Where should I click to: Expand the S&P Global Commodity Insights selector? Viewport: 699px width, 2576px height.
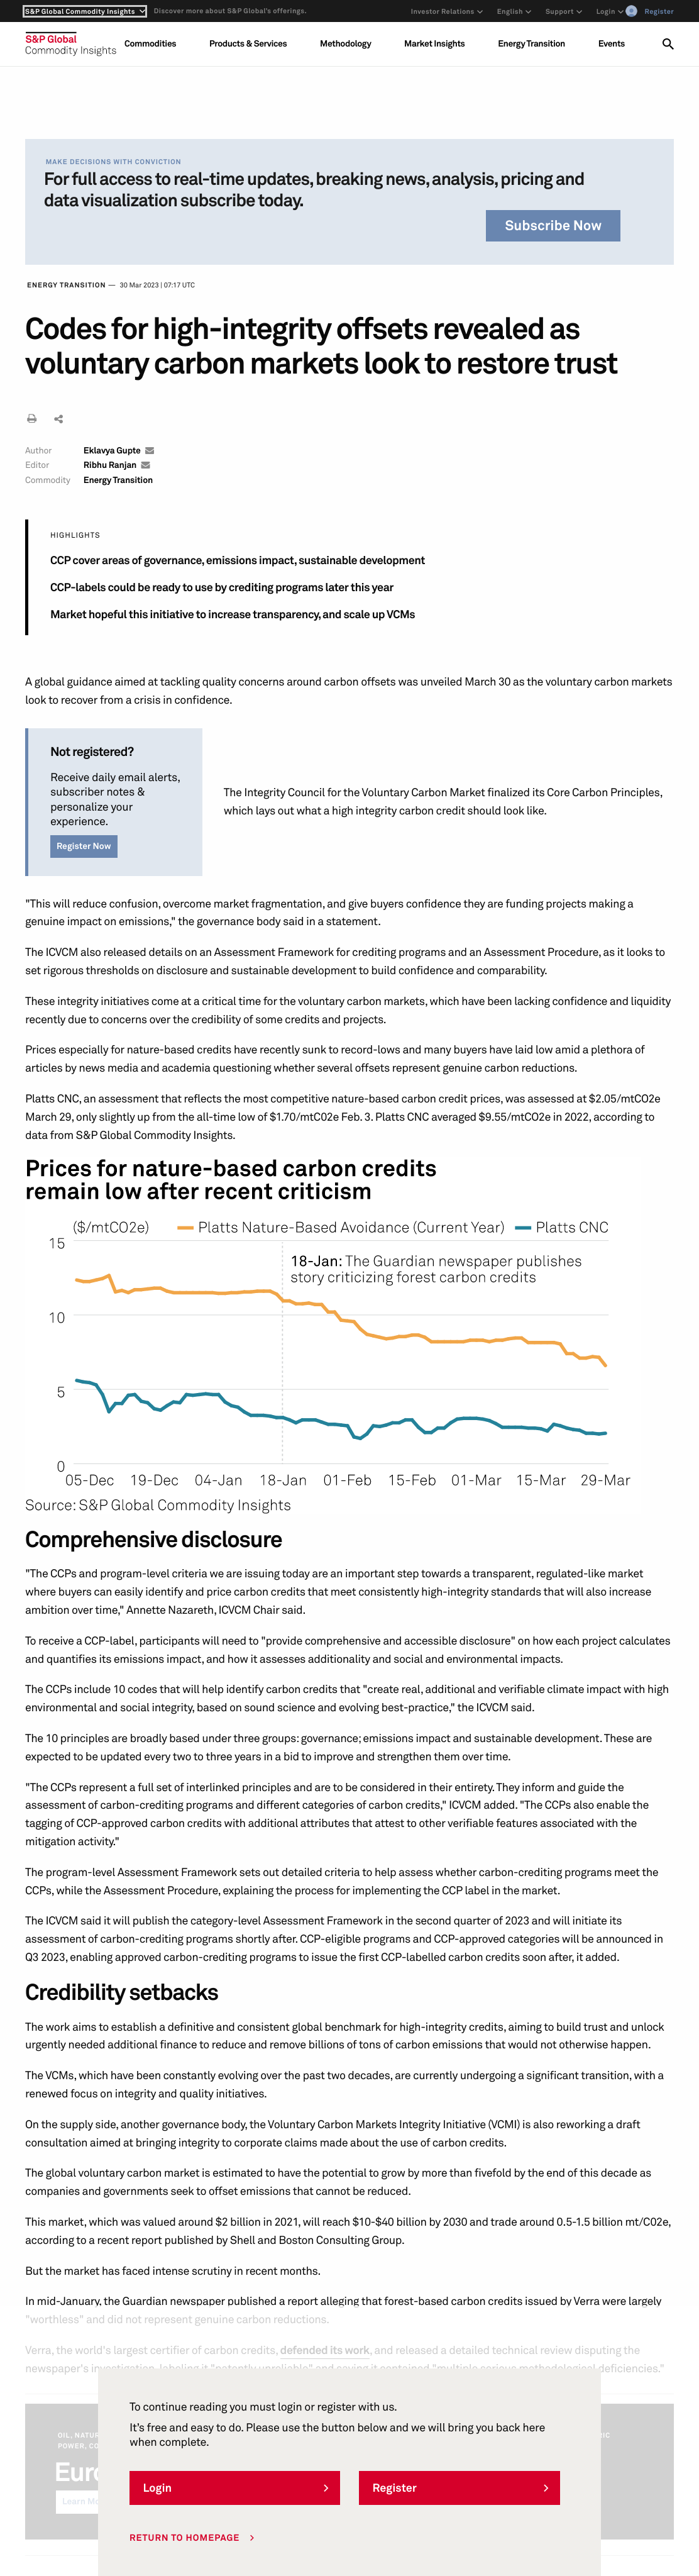tap(85, 11)
